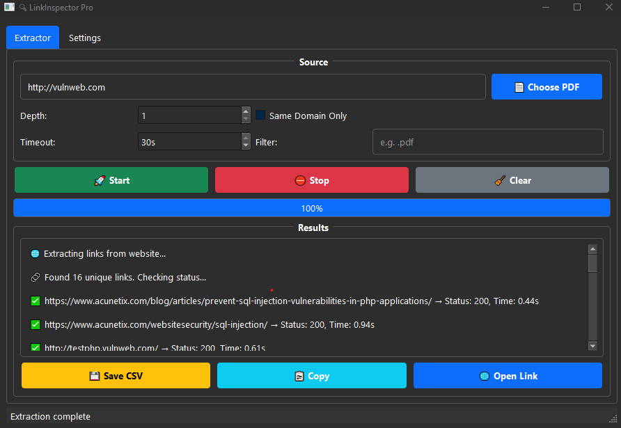Click green checkmark for the acunetix blog result
Image resolution: width=621 pixels, height=428 pixels.
click(36, 301)
